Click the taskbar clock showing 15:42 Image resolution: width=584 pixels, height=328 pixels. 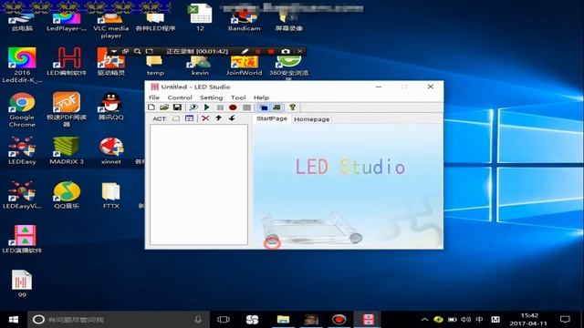[x=528, y=320]
